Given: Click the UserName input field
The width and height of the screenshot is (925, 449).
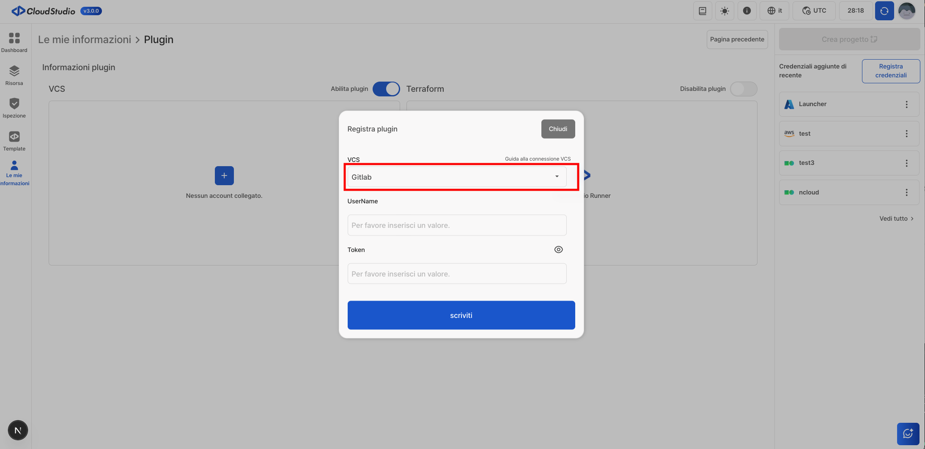Looking at the screenshot, I should pos(457,225).
